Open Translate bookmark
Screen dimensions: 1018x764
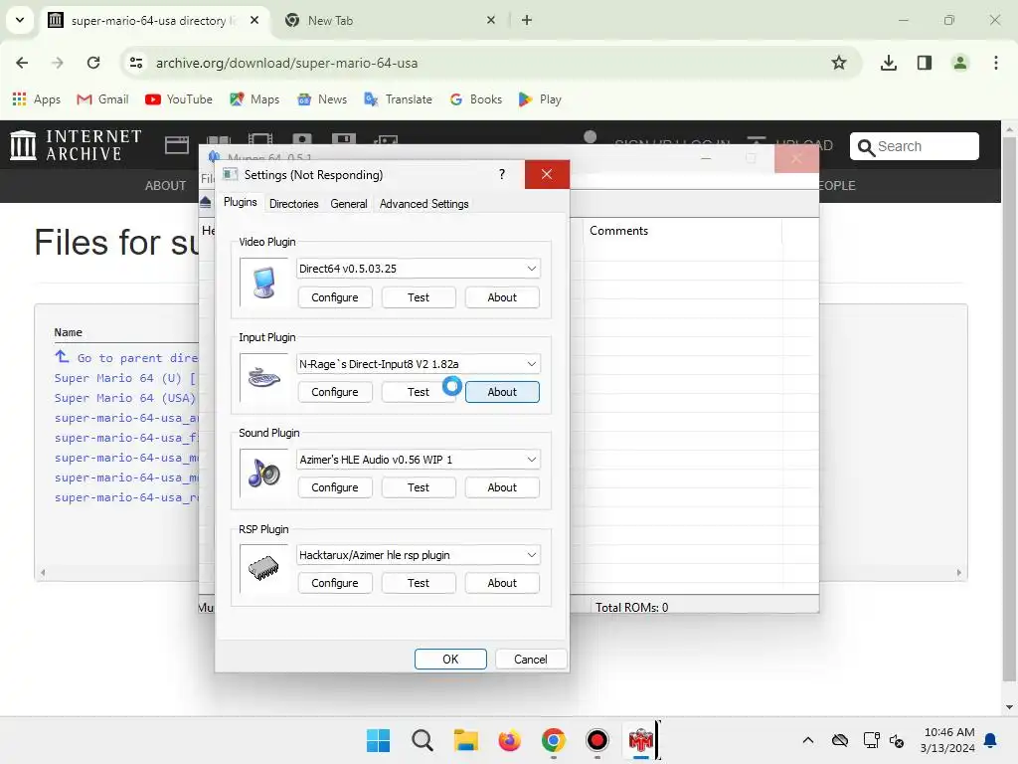tap(398, 99)
